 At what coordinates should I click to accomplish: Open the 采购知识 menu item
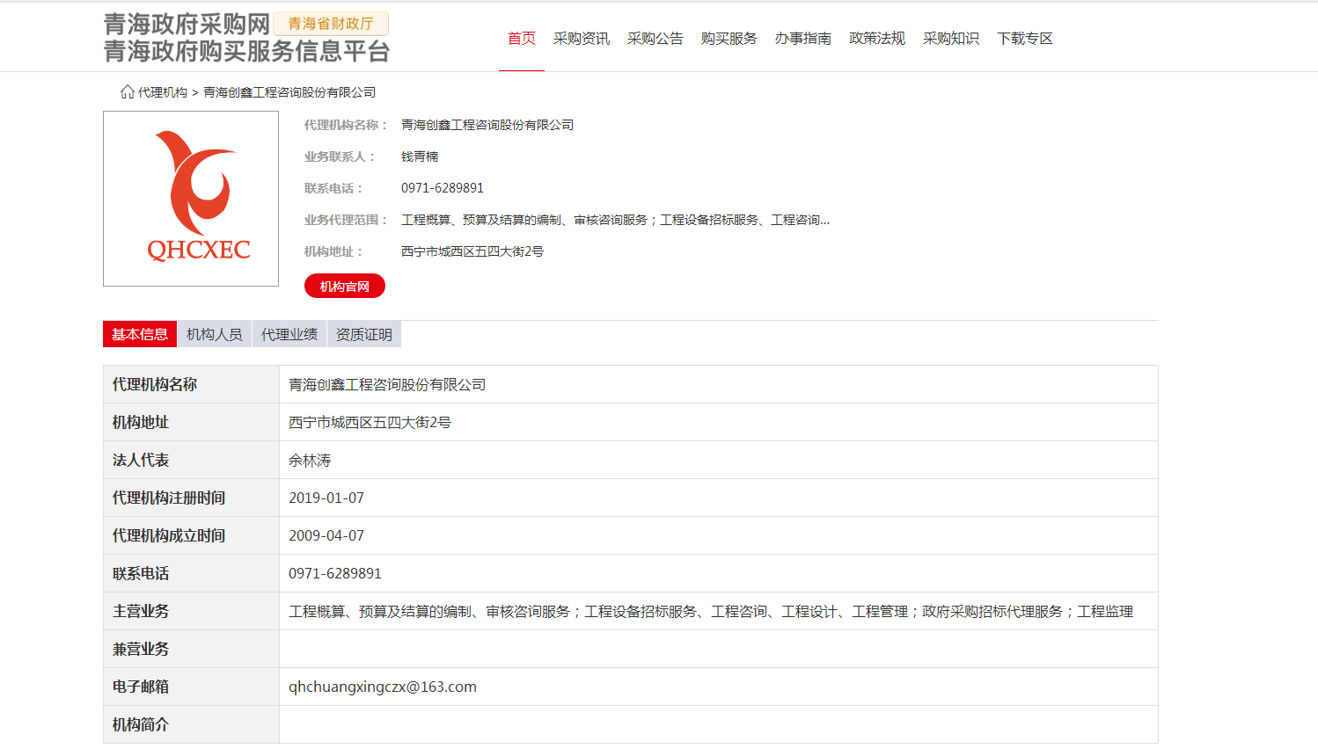pyautogui.click(x=951, y=39)
